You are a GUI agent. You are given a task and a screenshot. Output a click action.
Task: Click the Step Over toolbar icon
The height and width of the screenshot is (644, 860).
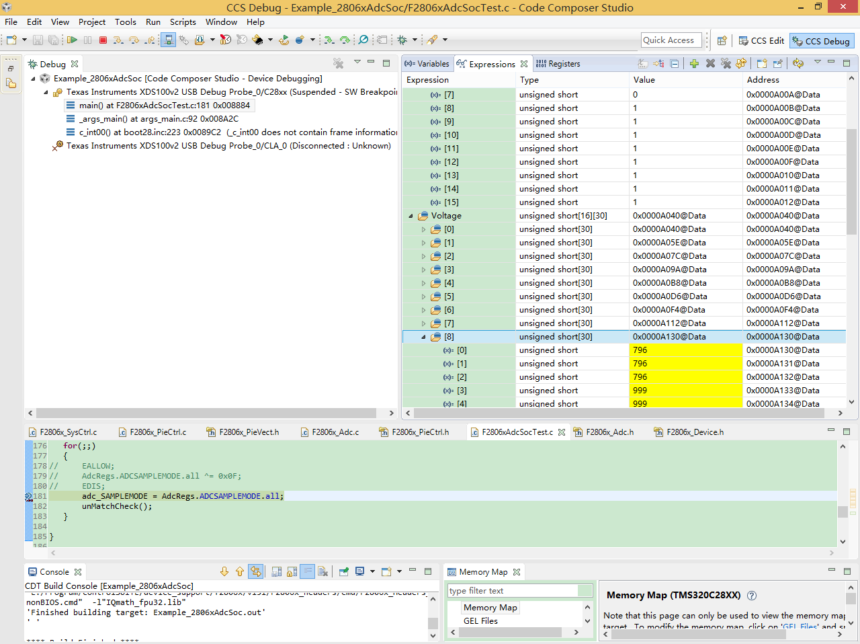coord(134,40)
